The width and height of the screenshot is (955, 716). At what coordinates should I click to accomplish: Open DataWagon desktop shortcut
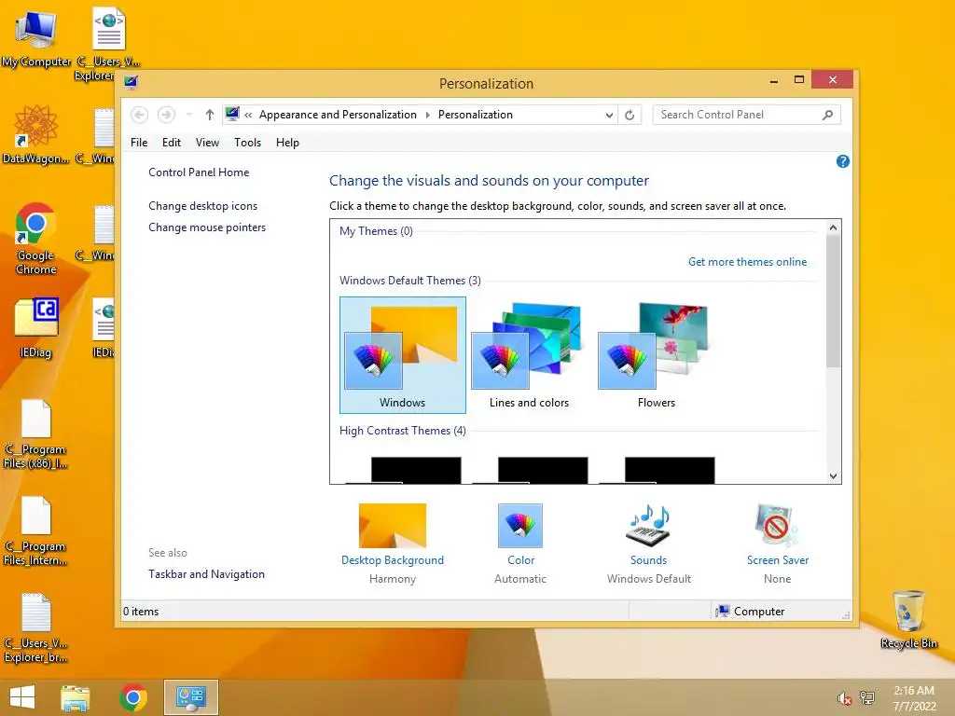[36, 135]
